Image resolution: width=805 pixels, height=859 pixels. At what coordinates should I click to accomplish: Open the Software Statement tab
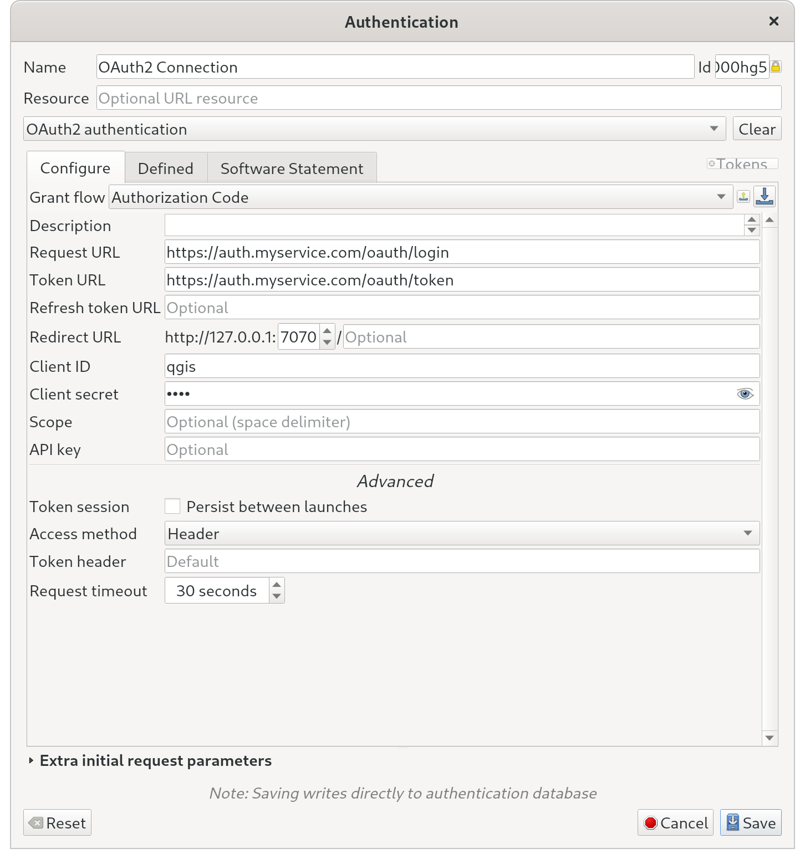[292, 168]
